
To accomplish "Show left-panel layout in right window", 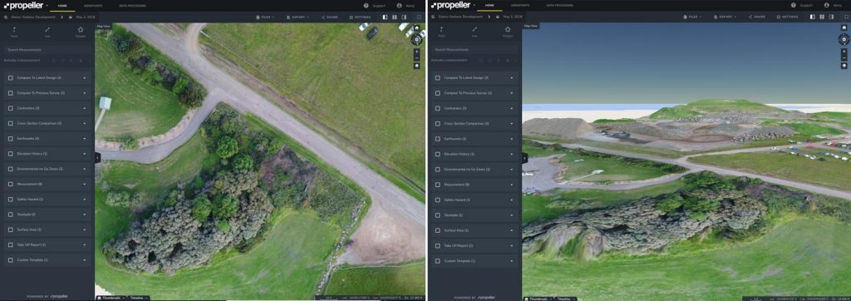I will point(813,17).
